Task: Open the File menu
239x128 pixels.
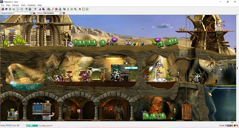Action: (2, 5)
